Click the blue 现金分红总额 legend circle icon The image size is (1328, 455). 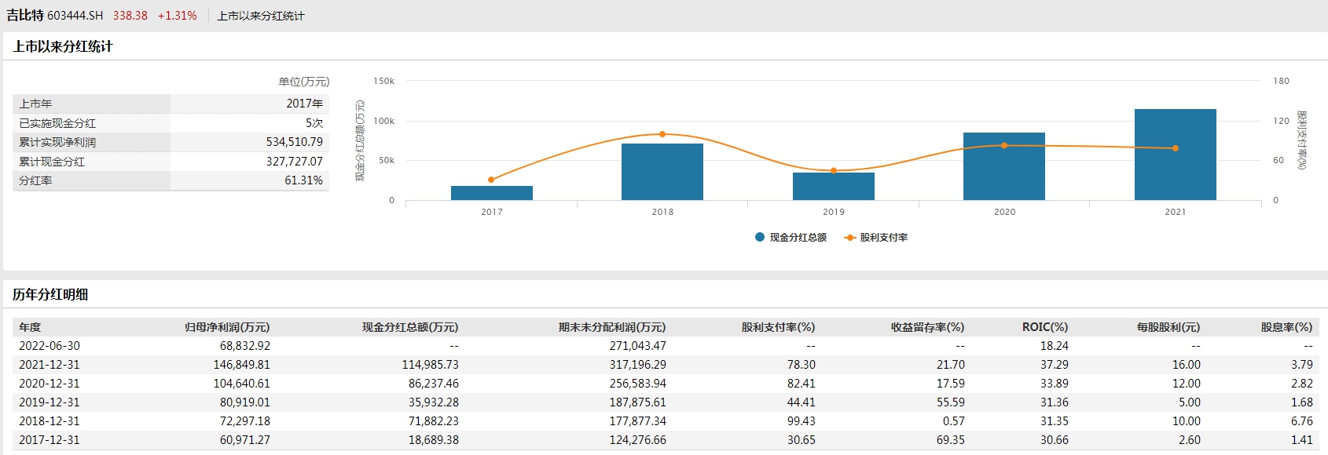(760, 237)
